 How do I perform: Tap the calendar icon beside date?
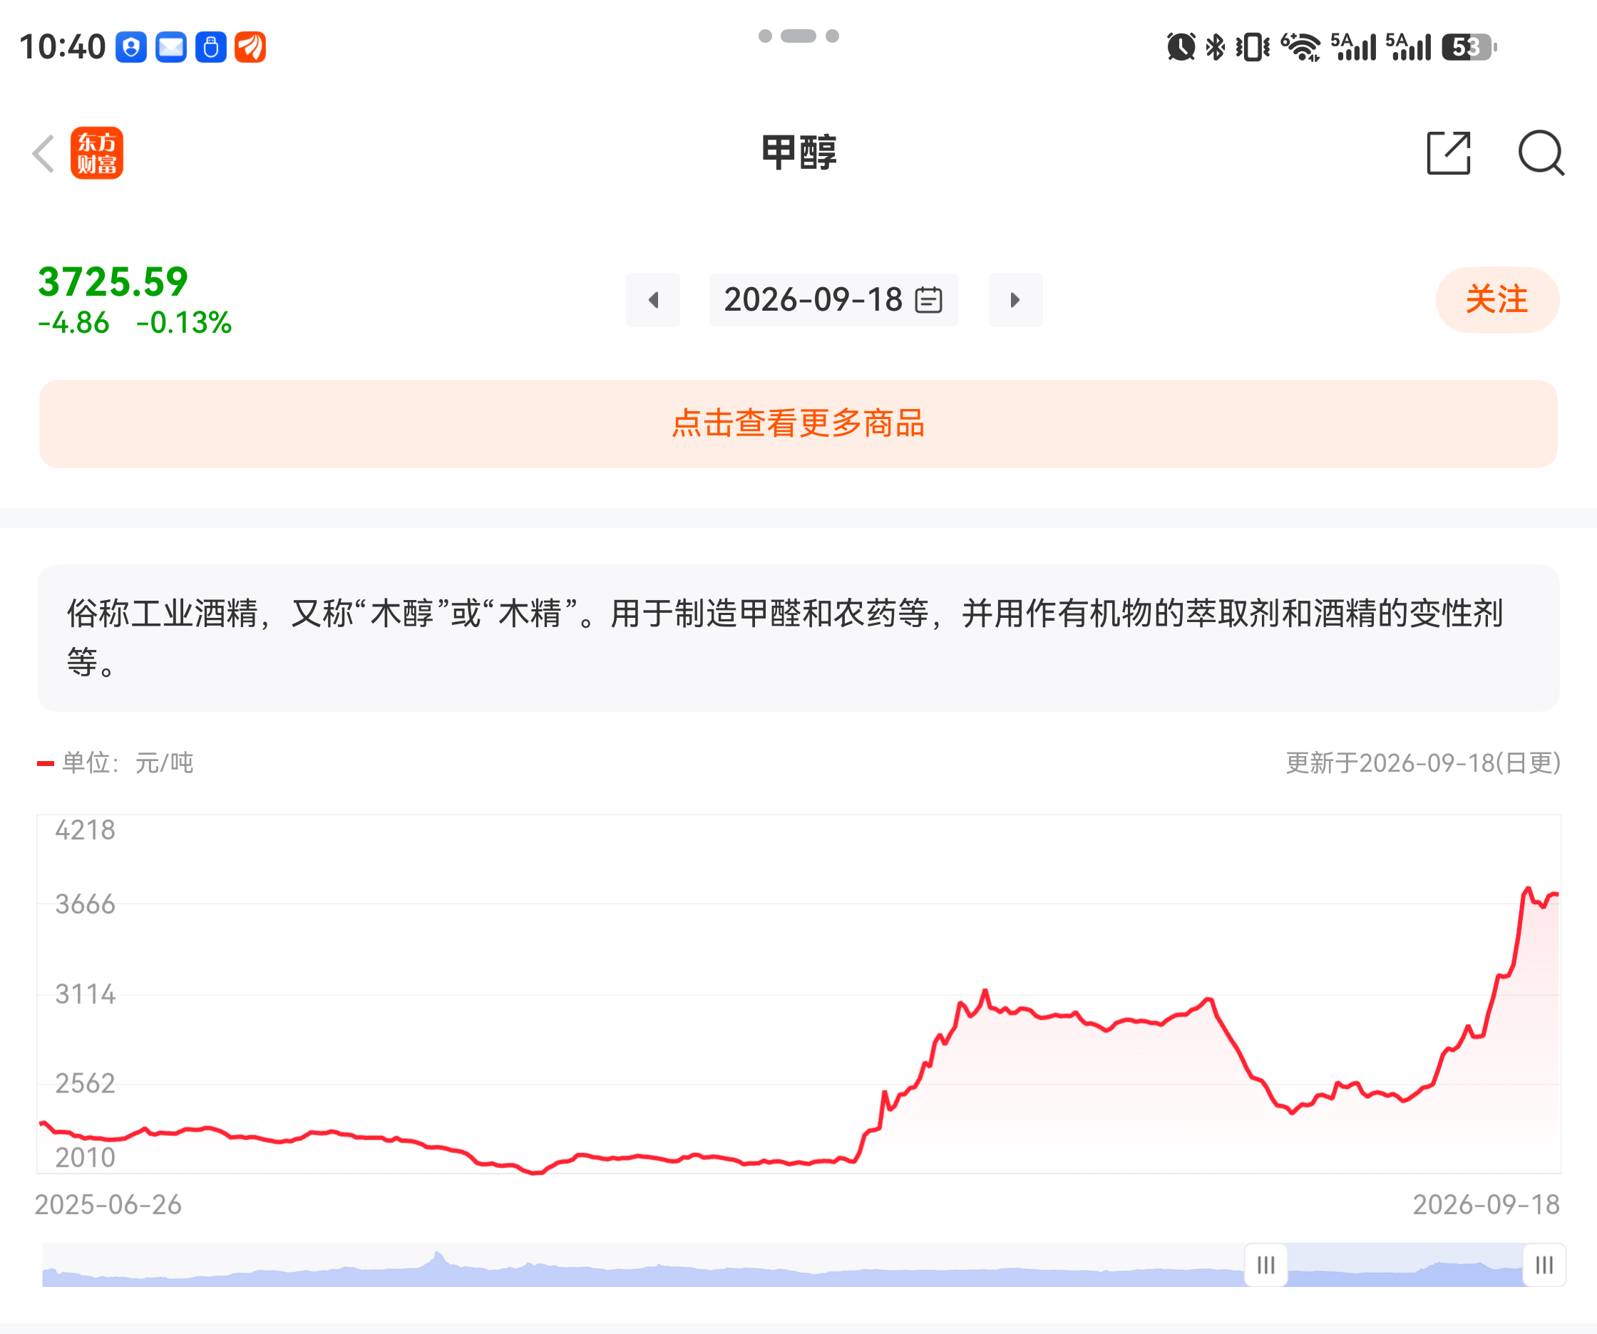(x=928, y=299)
